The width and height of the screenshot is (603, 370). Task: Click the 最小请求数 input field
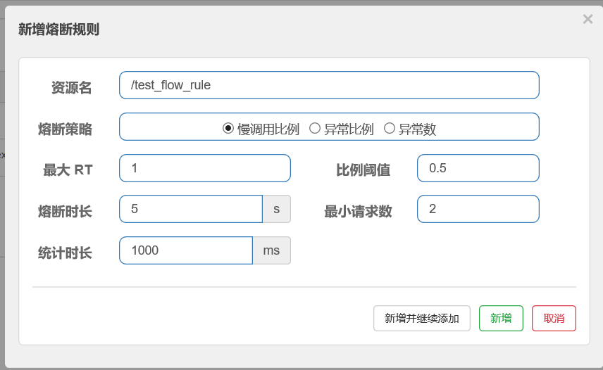(478, 209)
